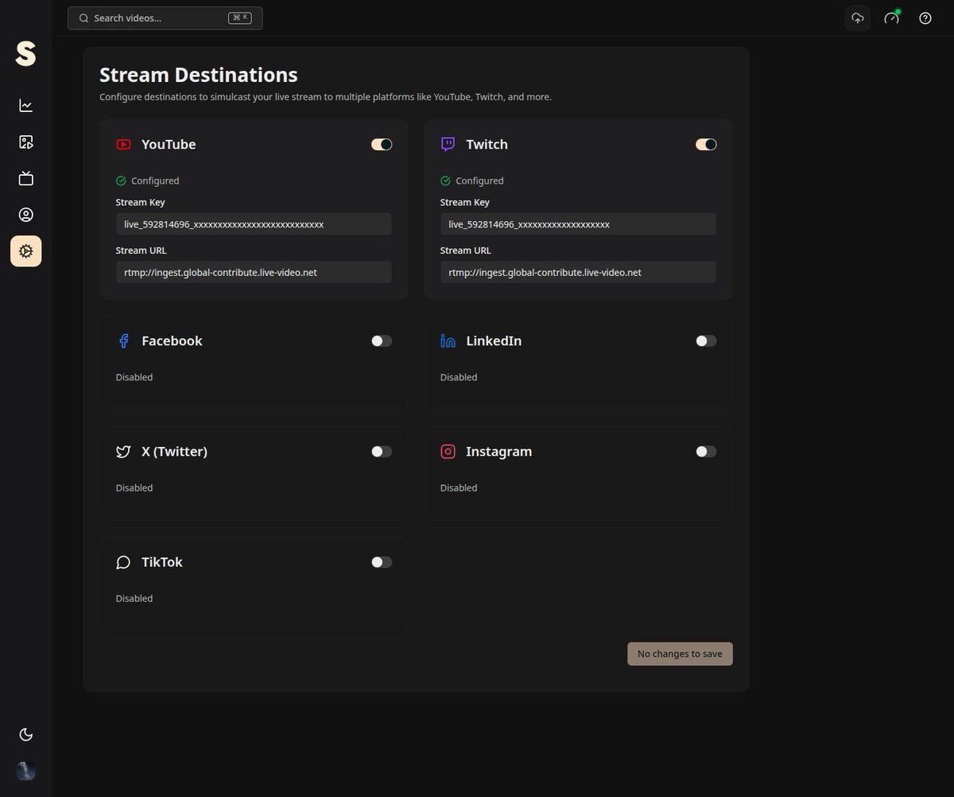Click the Stream Destinations heading
Image resolution: width=954 pixels, height=797 pixels.
[x=199, y=76]
